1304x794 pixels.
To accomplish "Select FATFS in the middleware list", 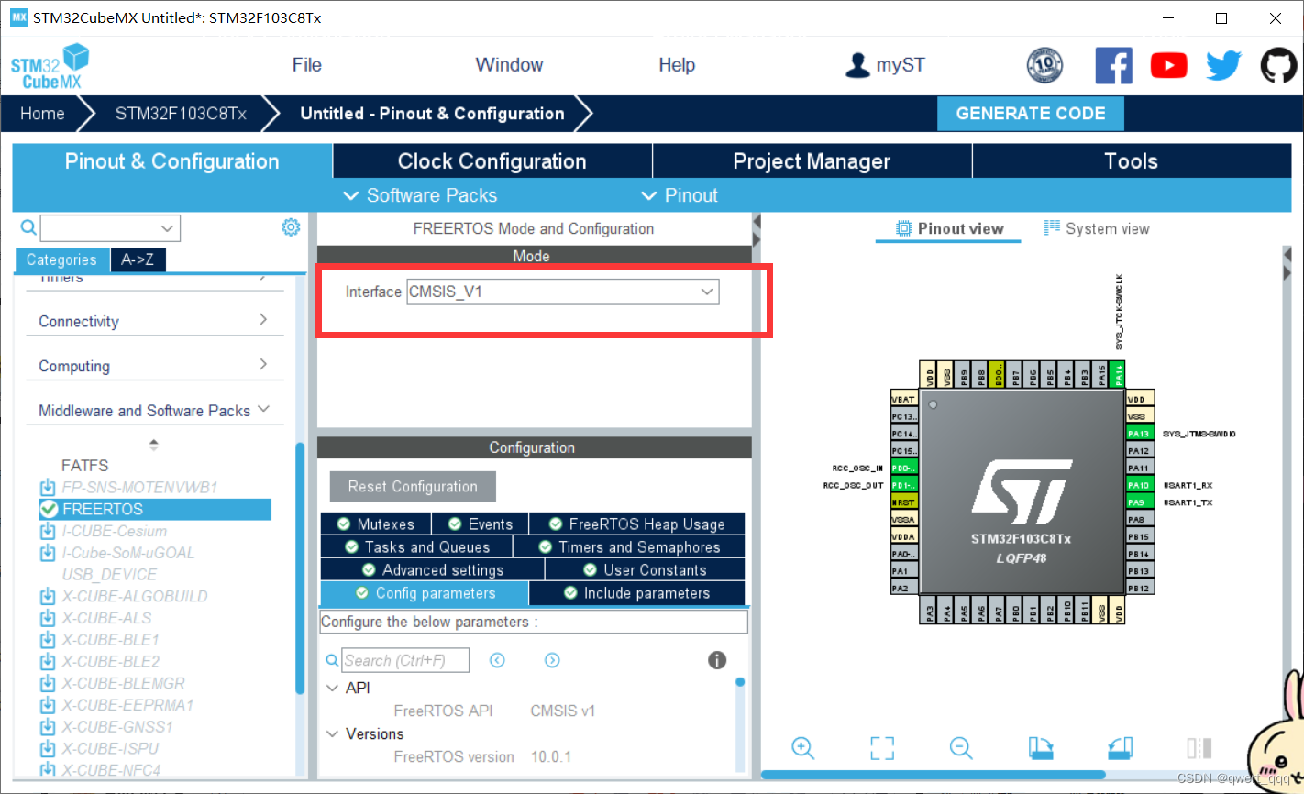I will point(84,466).
